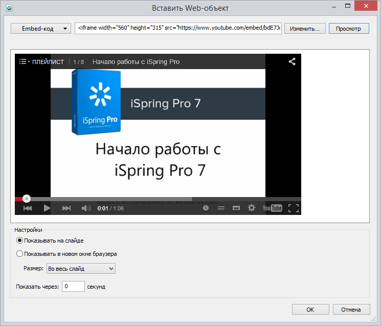Open the Embed-код type dropdown
Image resolution: width=381 pixels, height=326 pixels.
[x=41, y=29]
